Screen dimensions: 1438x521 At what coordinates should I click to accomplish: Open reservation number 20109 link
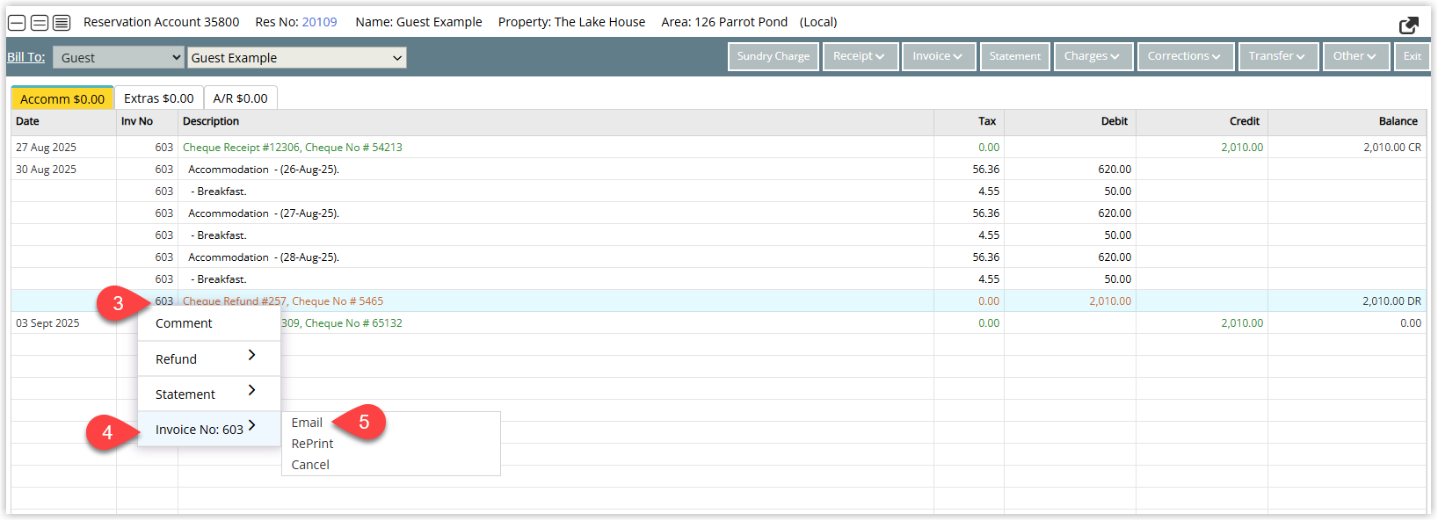point(320,22)
